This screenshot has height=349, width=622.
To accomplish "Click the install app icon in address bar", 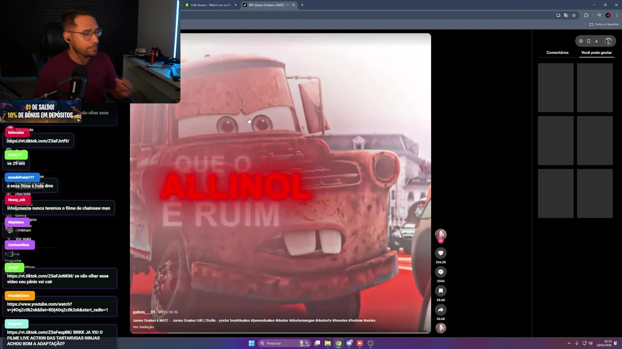I will (x=558, y=15).
